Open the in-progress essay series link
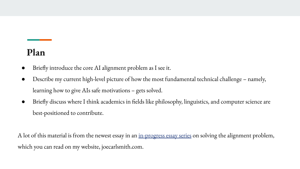300x169 pixels. coord(165,136)
